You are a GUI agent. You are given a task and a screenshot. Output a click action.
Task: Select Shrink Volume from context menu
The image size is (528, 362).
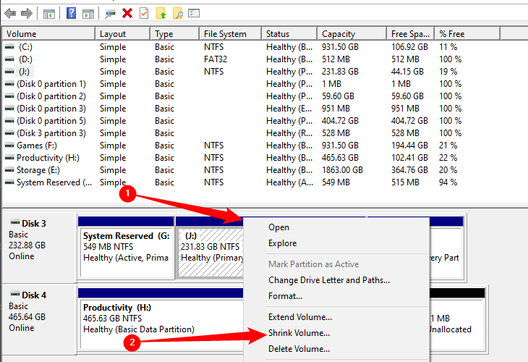[299, 333]
